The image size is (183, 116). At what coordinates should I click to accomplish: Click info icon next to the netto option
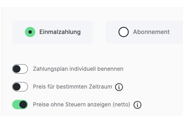pyautogui.click(x=137, y=105)
